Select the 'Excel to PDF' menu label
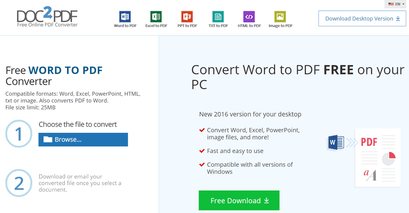The height and width of the screenshot is (213, 409). tap(156, 26)
